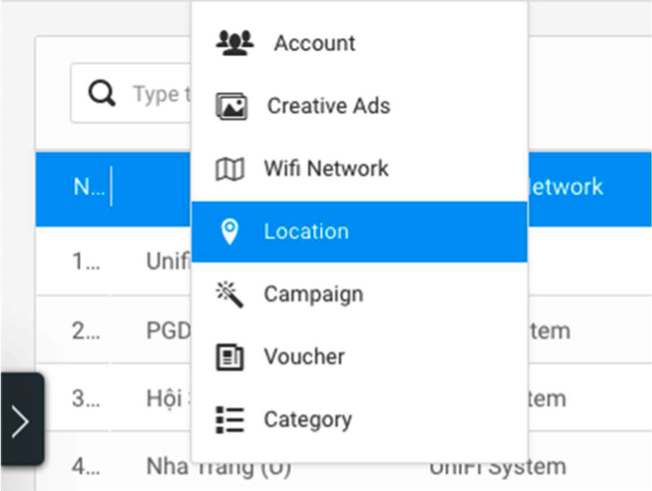Click the Campaign magic wand icon

tap(229, 294)
